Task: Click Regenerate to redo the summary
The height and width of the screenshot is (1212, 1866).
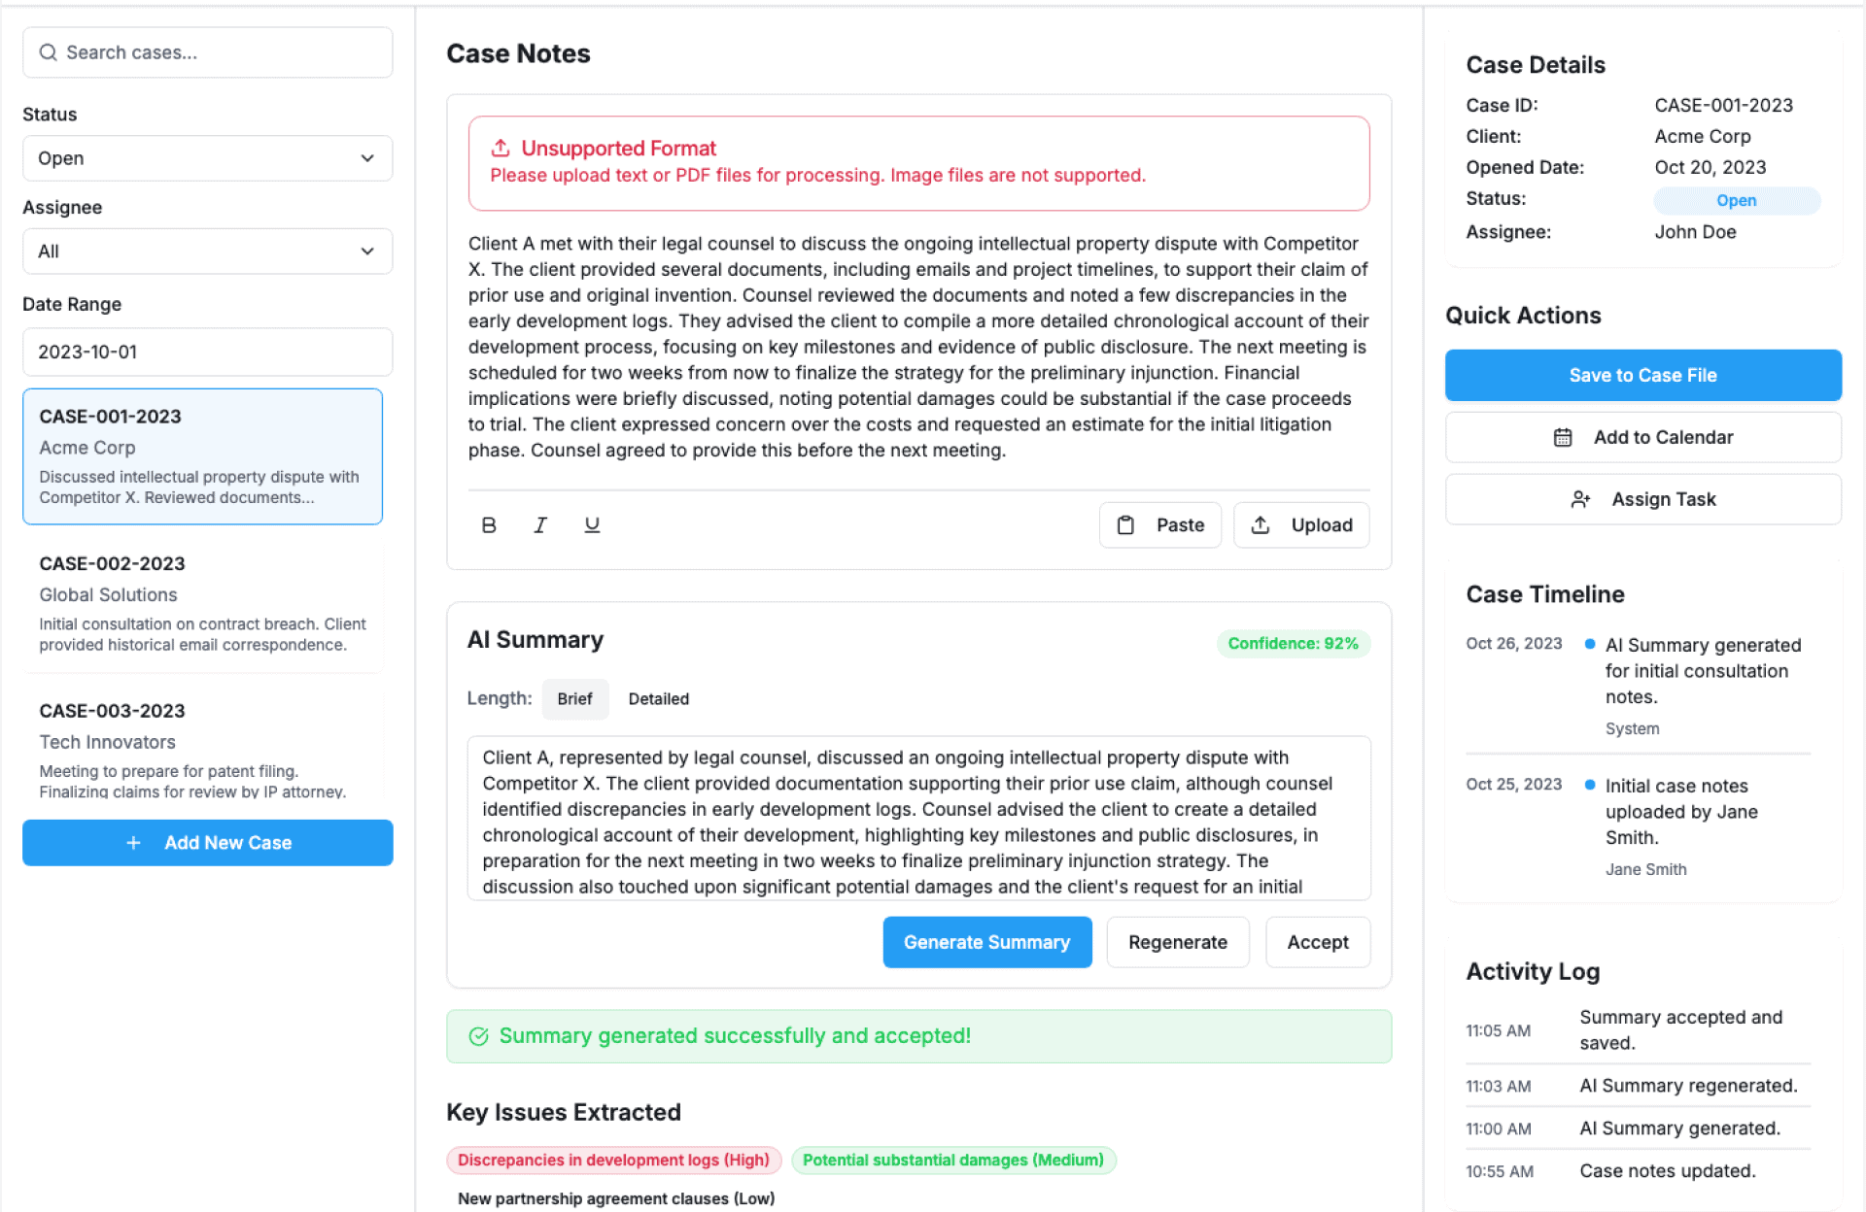Action: (1177, 942)
